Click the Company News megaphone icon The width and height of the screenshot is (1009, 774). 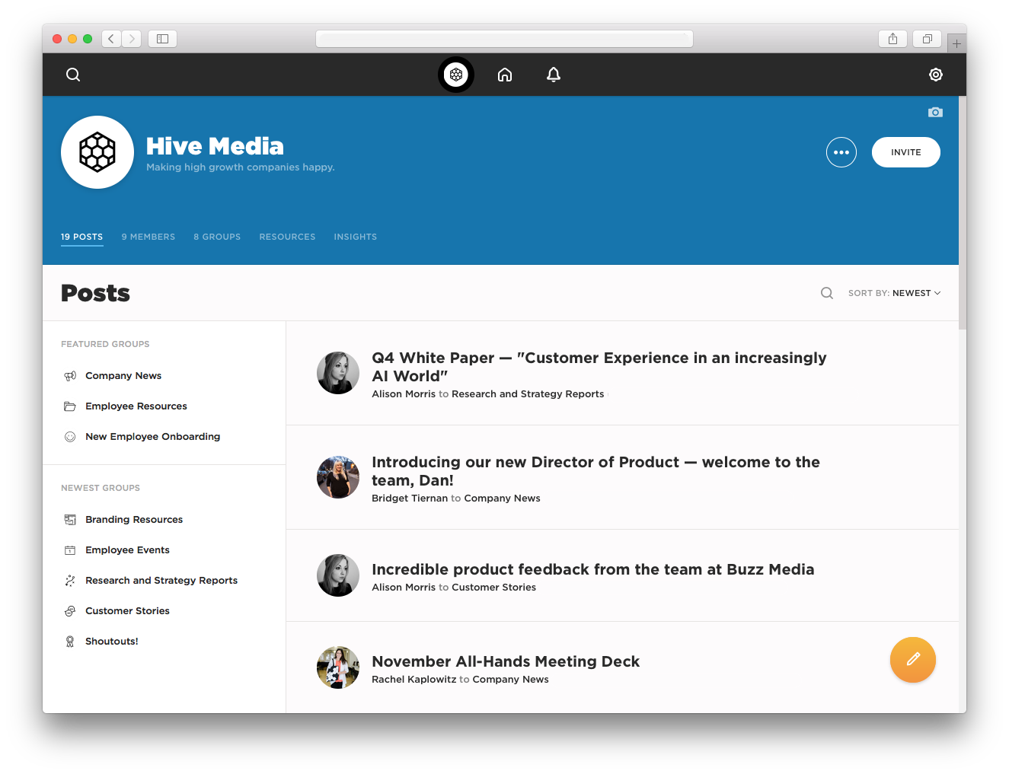click(x=70, y=376)
